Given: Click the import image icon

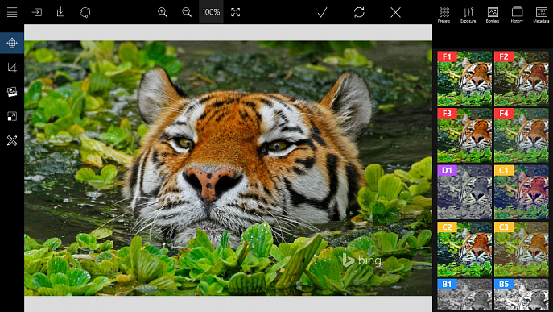Looking at the screenshot, I should tap(37, 12).
